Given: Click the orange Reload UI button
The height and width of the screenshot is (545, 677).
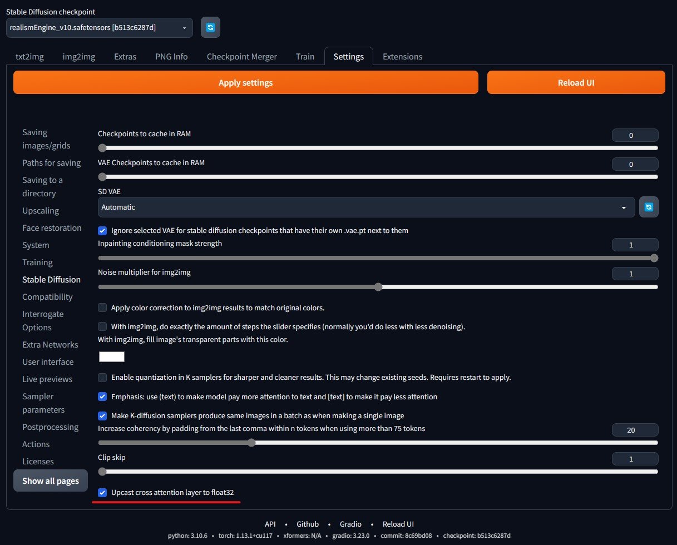Looking at the screenshot, I should pos(576,82).
